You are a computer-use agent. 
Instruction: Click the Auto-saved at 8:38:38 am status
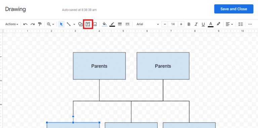[x=79, y=10]
